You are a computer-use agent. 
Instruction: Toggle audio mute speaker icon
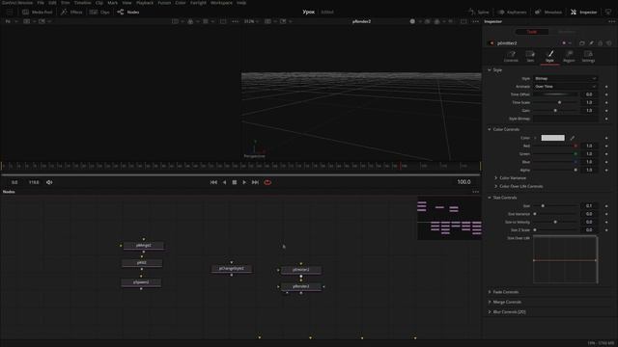pyautogui.click(x=49, y=182)
